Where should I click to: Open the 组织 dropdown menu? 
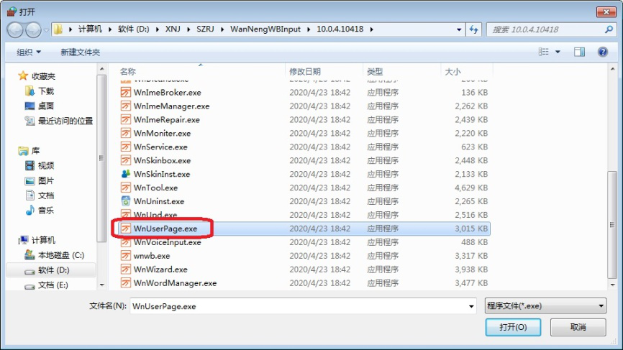(x=29, y=52)
